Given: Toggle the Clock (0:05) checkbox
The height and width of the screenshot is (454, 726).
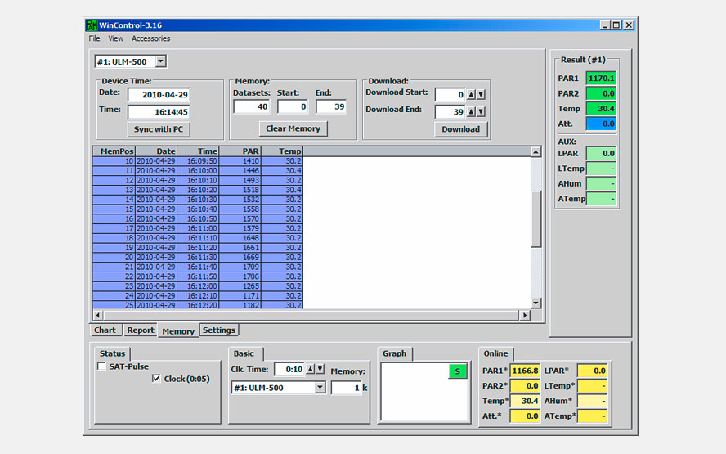Looking at the screenshot, I should (x=156, y=379).
